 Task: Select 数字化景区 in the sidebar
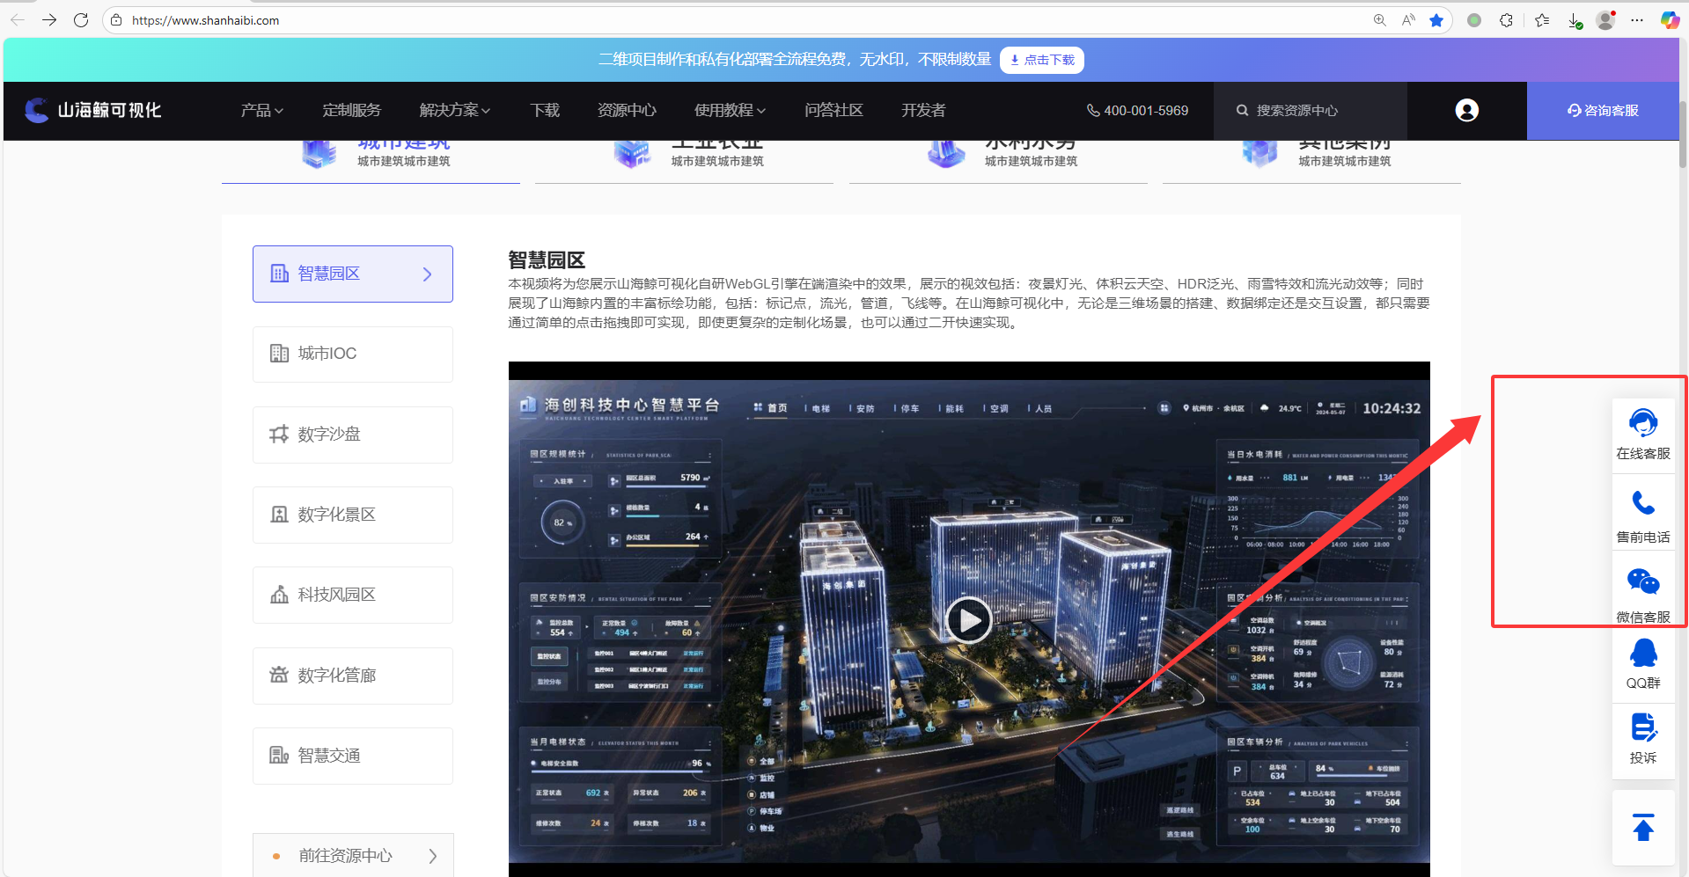coord(353,515)
